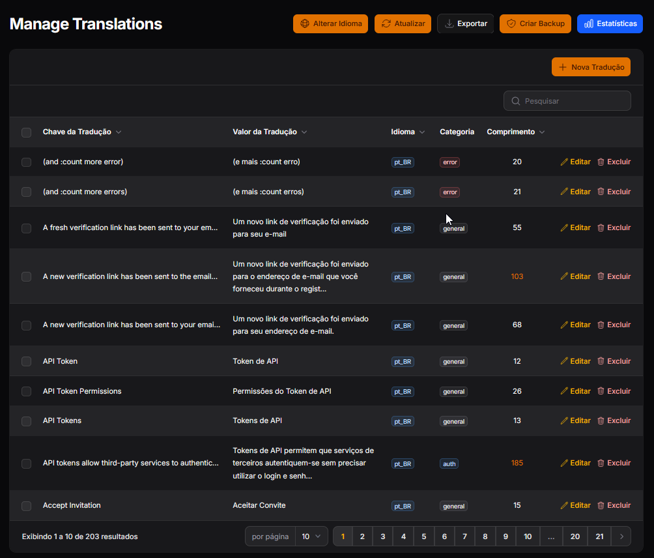Open the per-page dropdown showing 10
This screenshot has width=654, height=558.
(311, 536)
